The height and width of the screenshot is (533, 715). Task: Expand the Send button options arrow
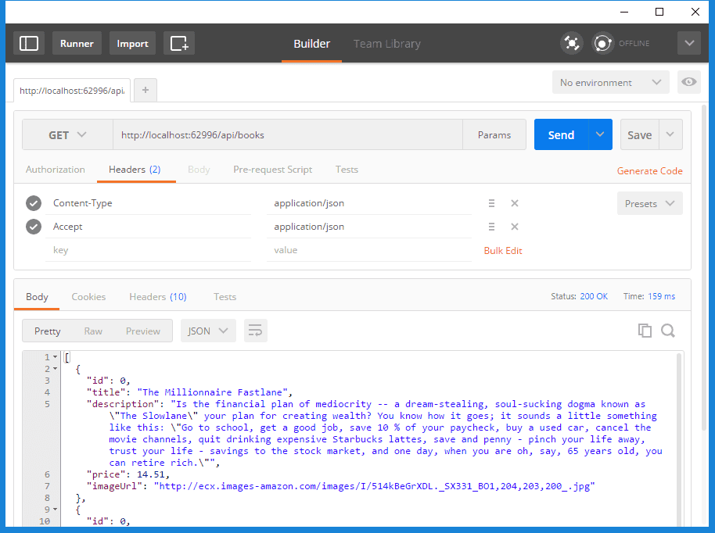[600, 134]
